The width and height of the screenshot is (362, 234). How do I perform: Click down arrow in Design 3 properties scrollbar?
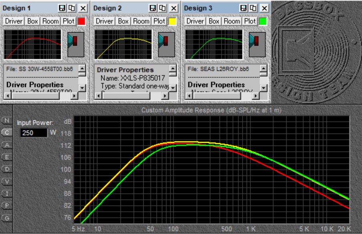263,88
